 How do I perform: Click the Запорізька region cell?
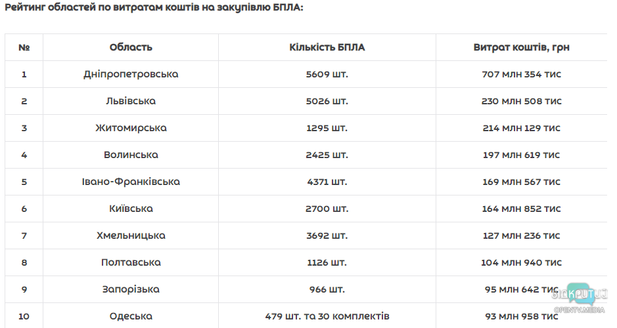coord(131,289)
